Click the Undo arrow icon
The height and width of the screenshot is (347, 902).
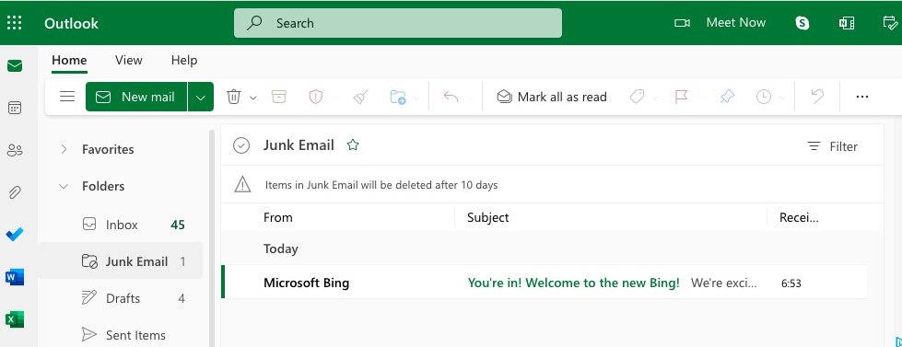coord(817,97)
